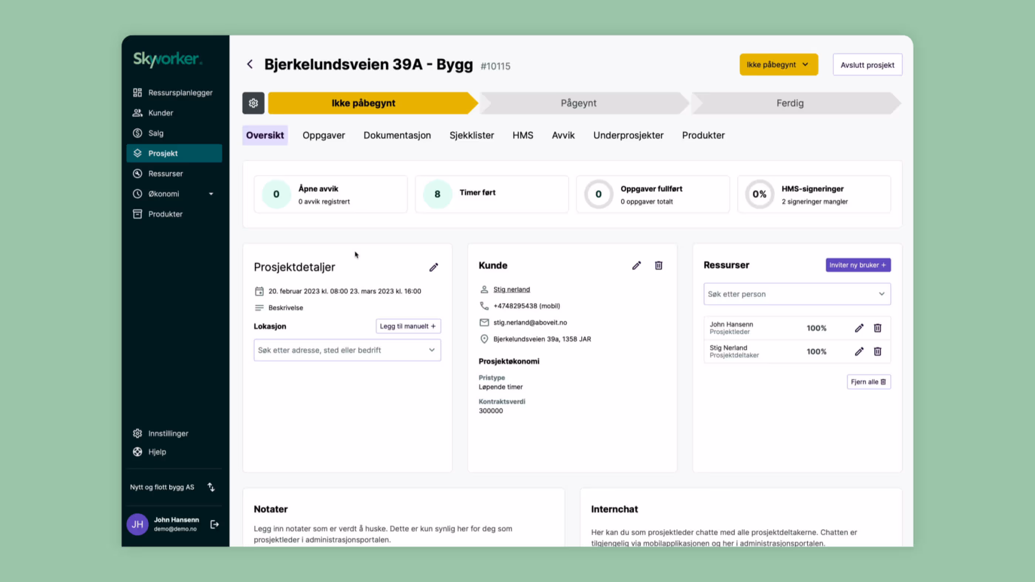Click the address search field under Lokasjon
The image size is (1035, 582).
(x=347, y=350)
